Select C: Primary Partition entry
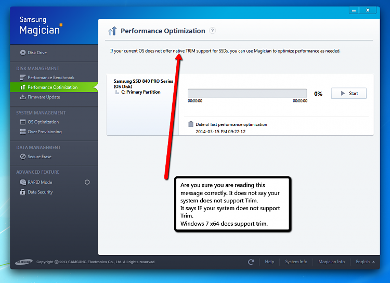 tap(141, 92)
